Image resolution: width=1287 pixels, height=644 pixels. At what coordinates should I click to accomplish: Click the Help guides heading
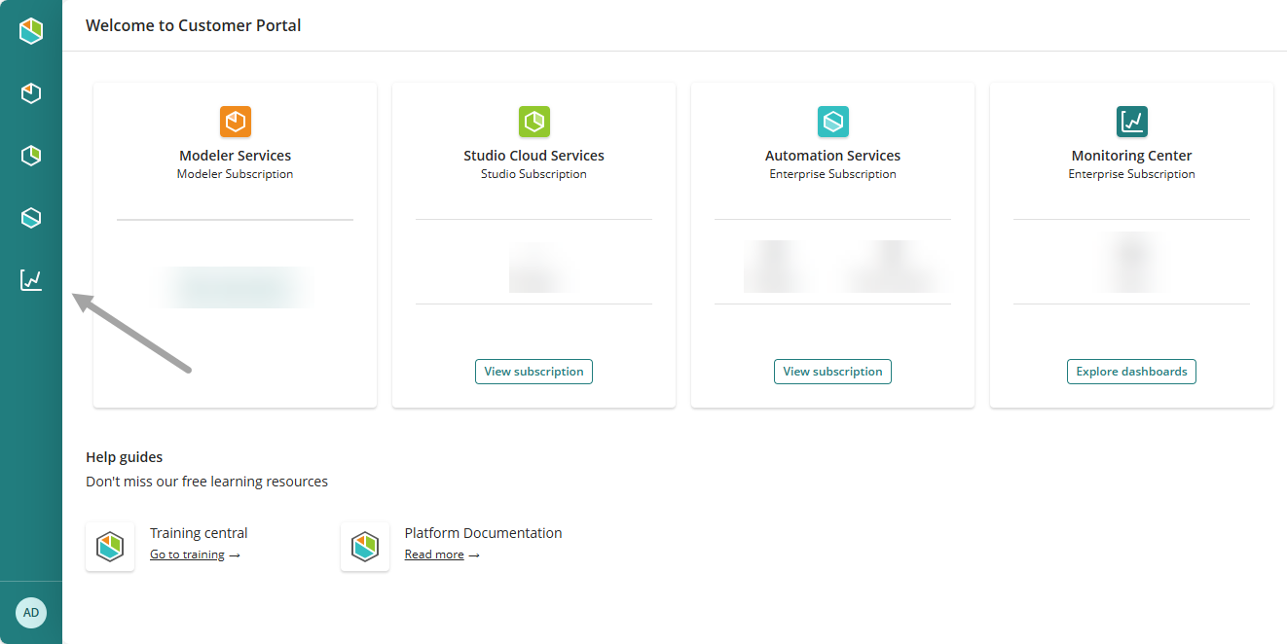point(125,457)
